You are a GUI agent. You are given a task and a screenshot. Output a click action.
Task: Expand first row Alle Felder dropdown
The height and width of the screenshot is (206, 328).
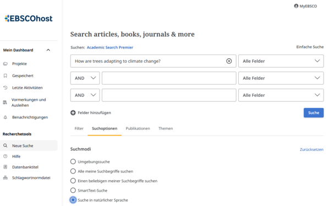pos(281,61)
